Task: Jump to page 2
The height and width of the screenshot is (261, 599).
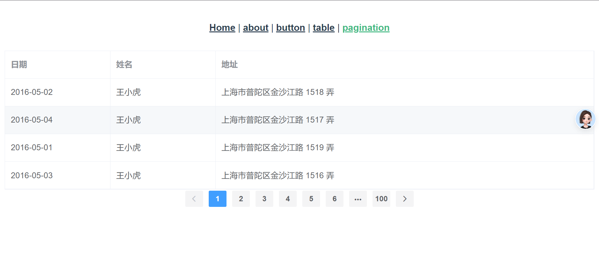Action: click(x=241, y=199)
